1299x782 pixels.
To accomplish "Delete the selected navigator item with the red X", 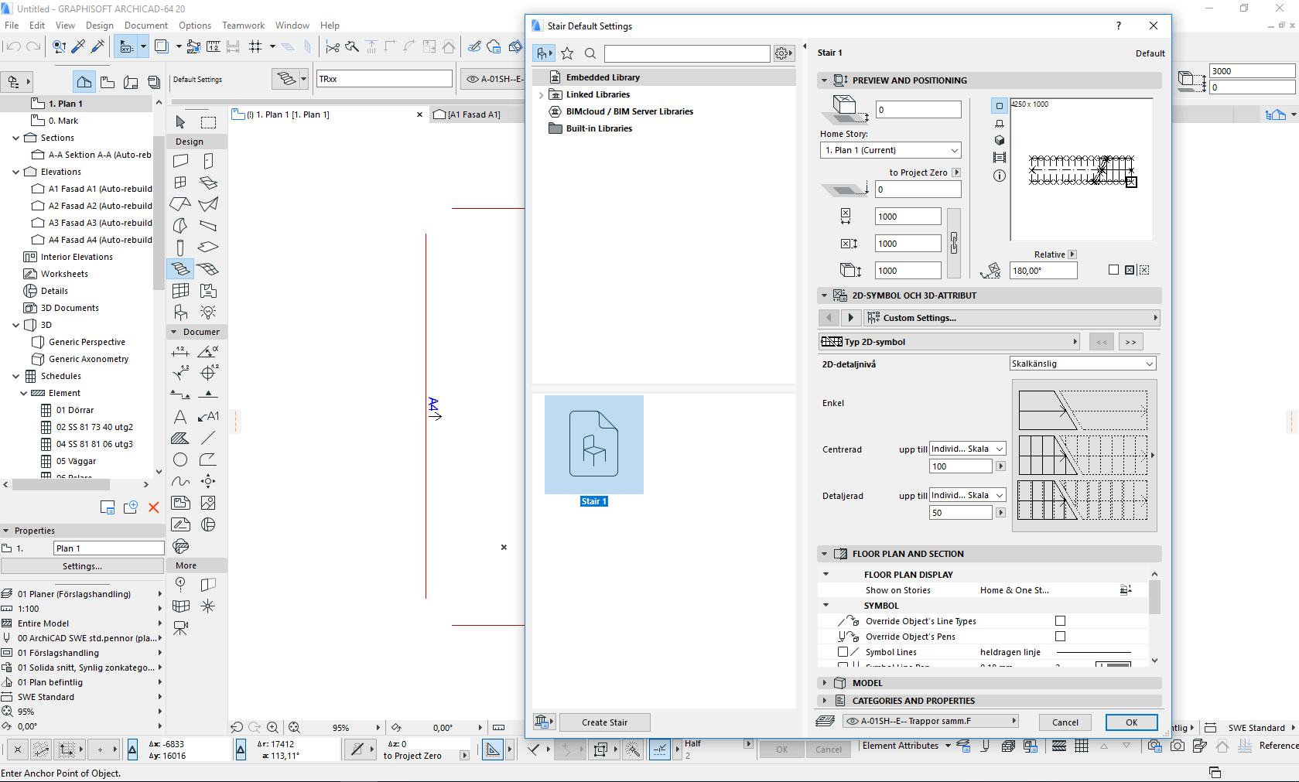I will point(154,507).
